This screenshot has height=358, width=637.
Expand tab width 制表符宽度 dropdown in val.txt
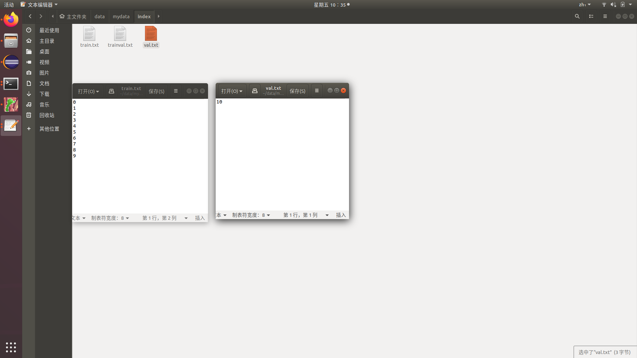pos(251,215)
